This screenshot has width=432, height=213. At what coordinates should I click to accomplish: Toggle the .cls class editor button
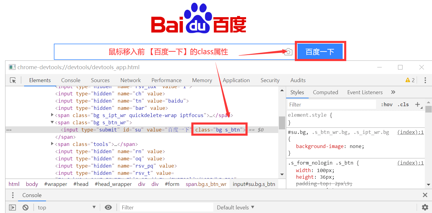point(403,105)
